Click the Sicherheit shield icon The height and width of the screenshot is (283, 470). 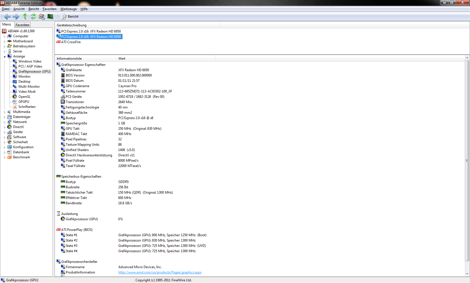point(10,142)
